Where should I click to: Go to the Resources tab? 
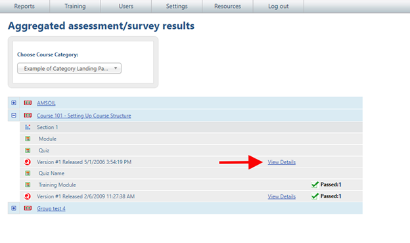[x=227, y=7]
